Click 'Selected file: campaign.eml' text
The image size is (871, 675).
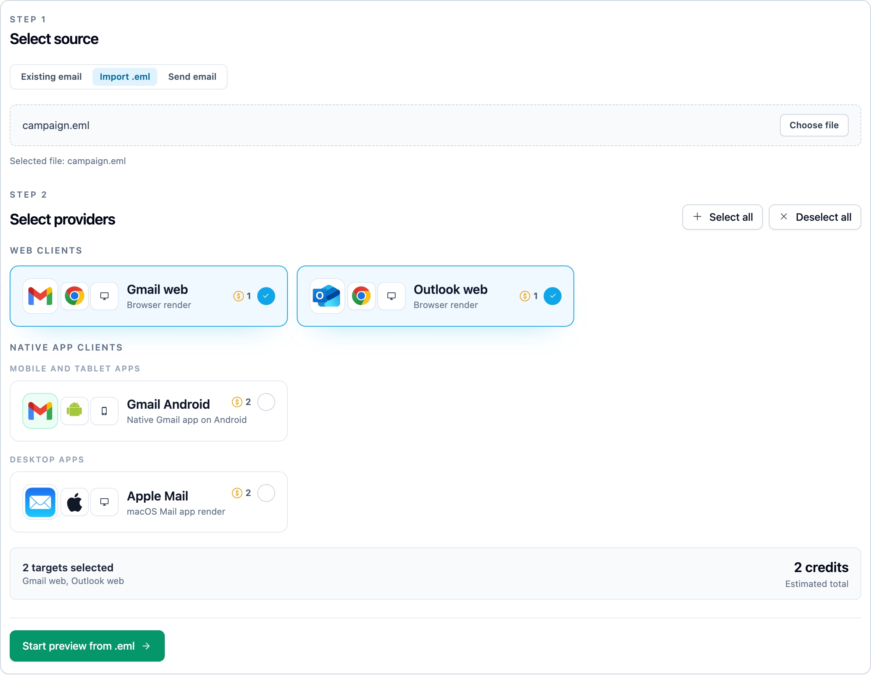68,161
